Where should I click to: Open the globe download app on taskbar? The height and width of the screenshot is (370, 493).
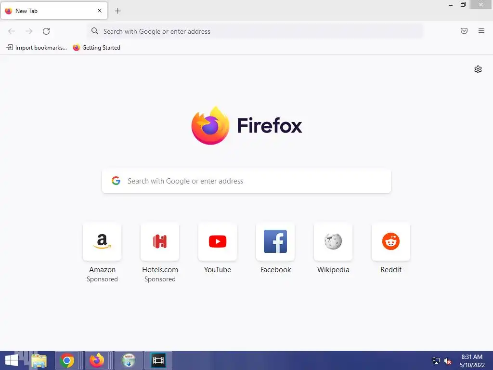tap(129, 360)
